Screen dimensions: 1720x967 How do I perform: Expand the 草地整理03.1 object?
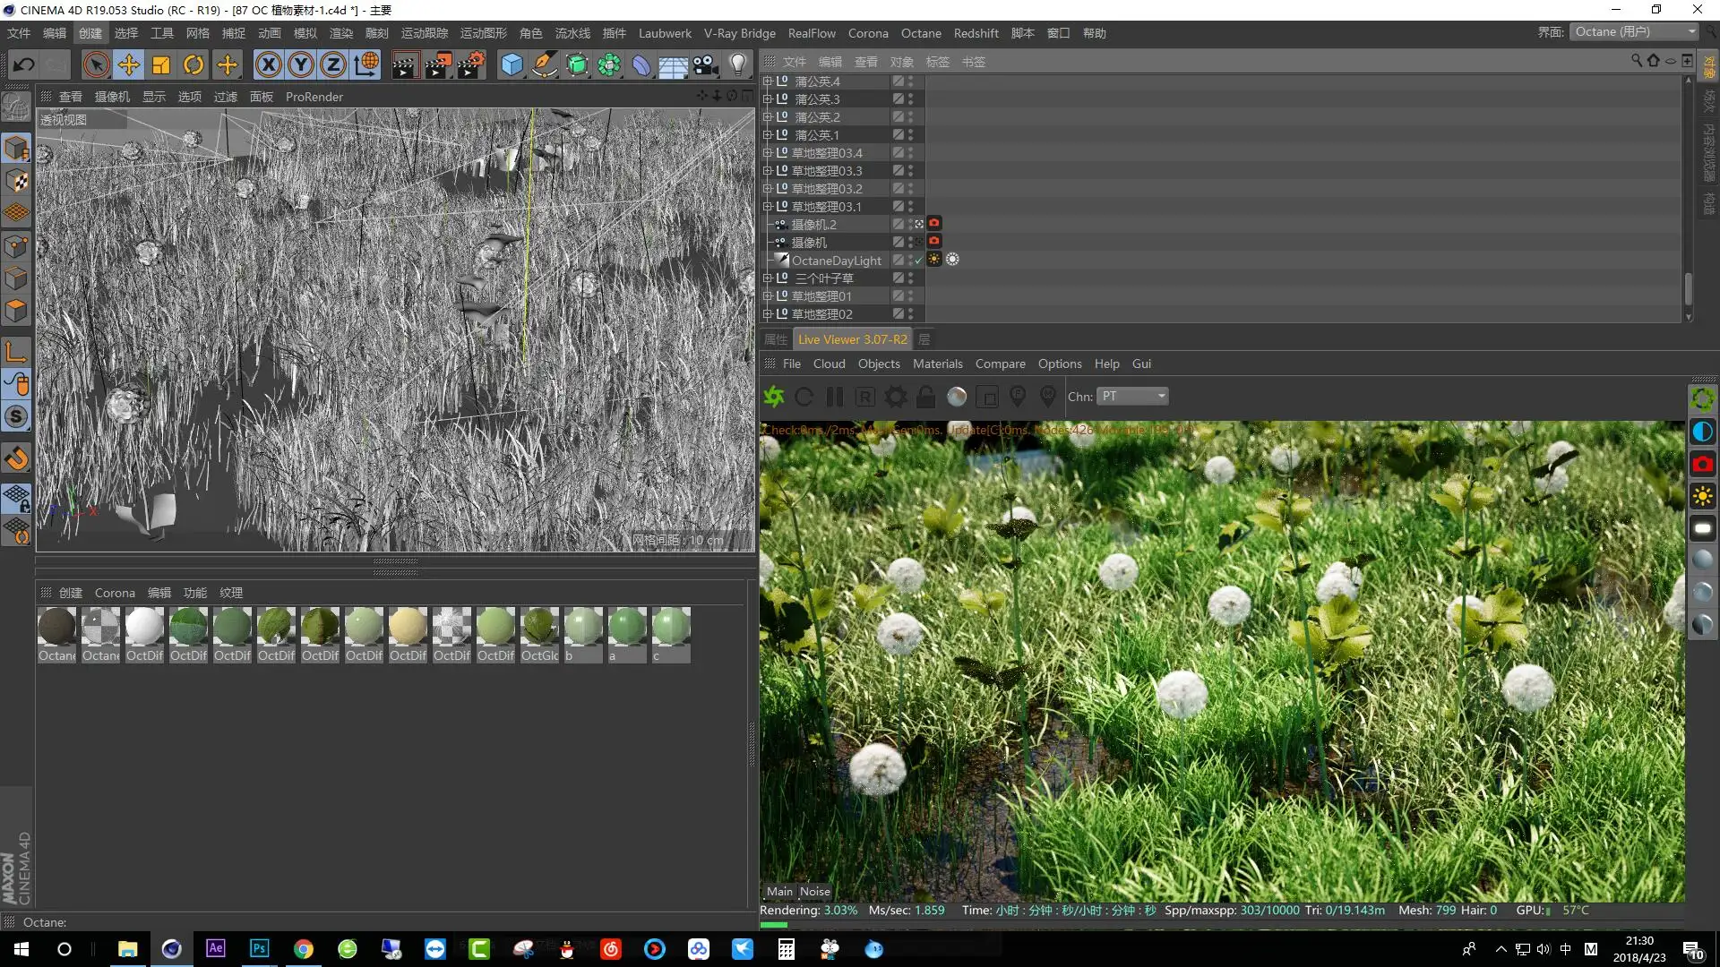768,207
